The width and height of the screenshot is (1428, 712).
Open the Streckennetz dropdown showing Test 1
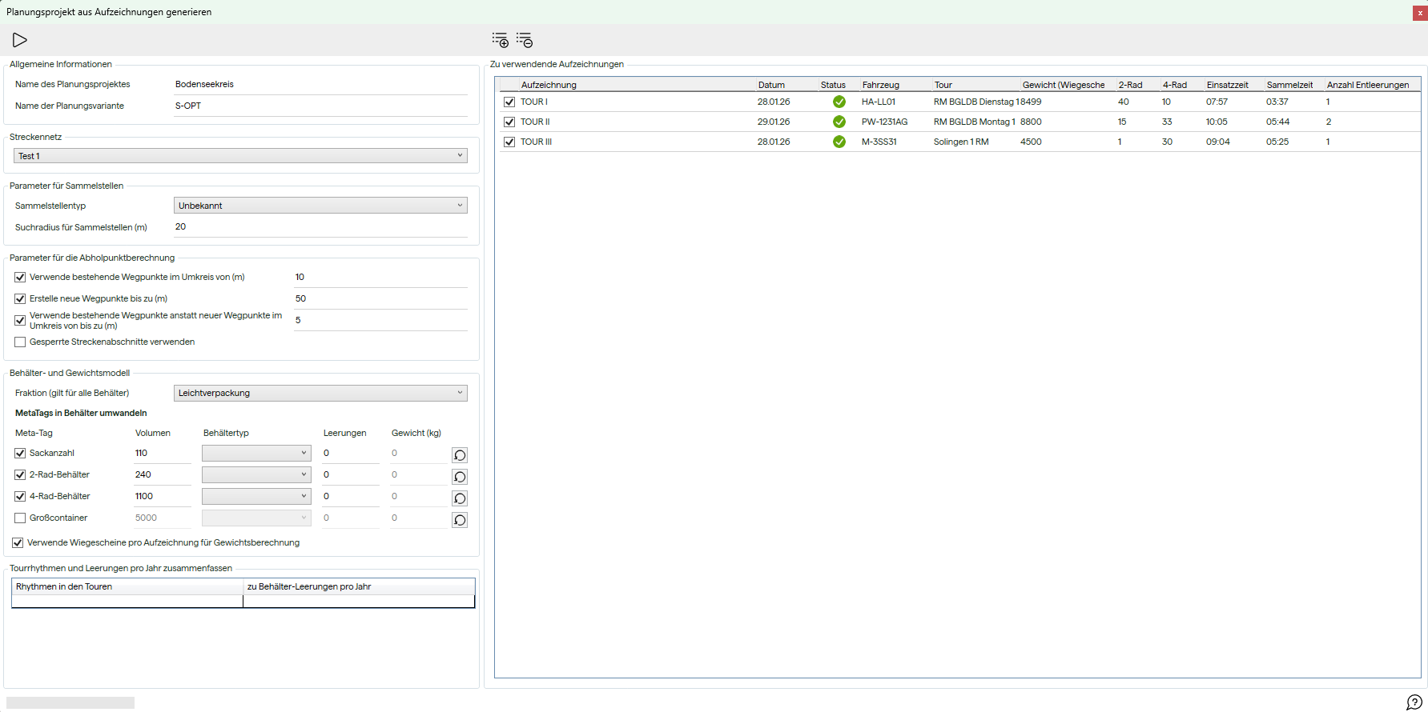click(240, 156)
